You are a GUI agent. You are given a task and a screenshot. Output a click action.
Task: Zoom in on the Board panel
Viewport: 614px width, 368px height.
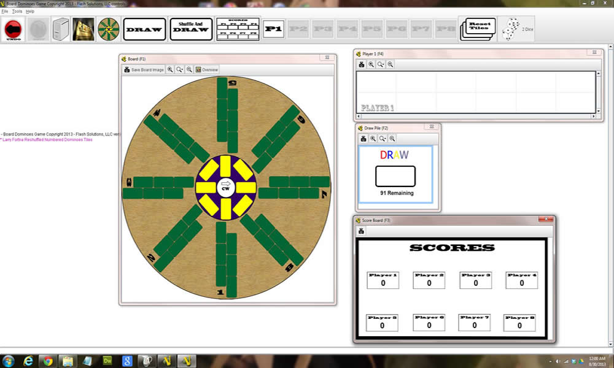coord(171,70)
